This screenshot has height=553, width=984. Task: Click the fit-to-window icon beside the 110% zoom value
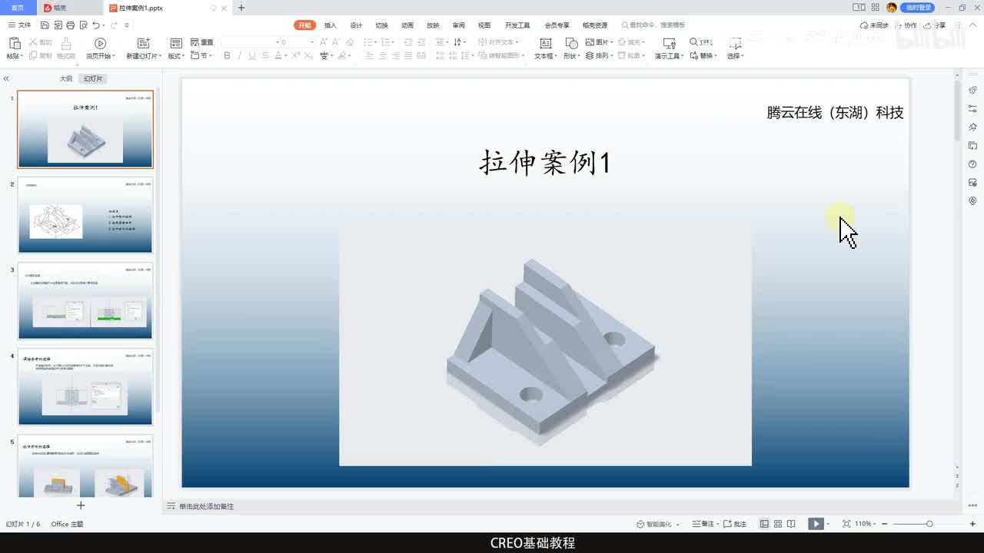pos(846,524)
